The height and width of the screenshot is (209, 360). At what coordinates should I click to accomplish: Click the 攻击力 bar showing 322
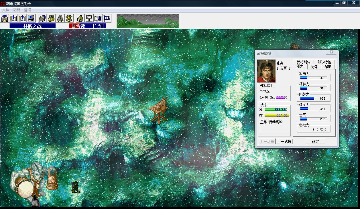[x=313, y=78]
